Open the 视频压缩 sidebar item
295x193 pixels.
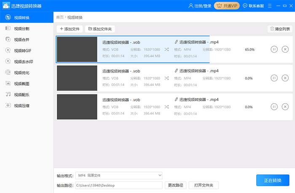click(27, 105)
